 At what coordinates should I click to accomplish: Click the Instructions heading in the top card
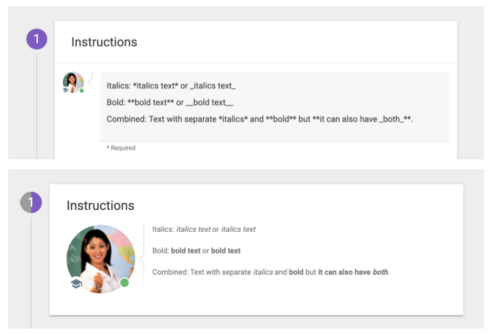click(x=104, y=42)
